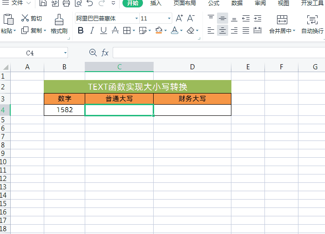Toggle Italic formatting
Image resolution: width=325 pixels, height=234 pixels.
pyautogui.click(x=92, y=30)
